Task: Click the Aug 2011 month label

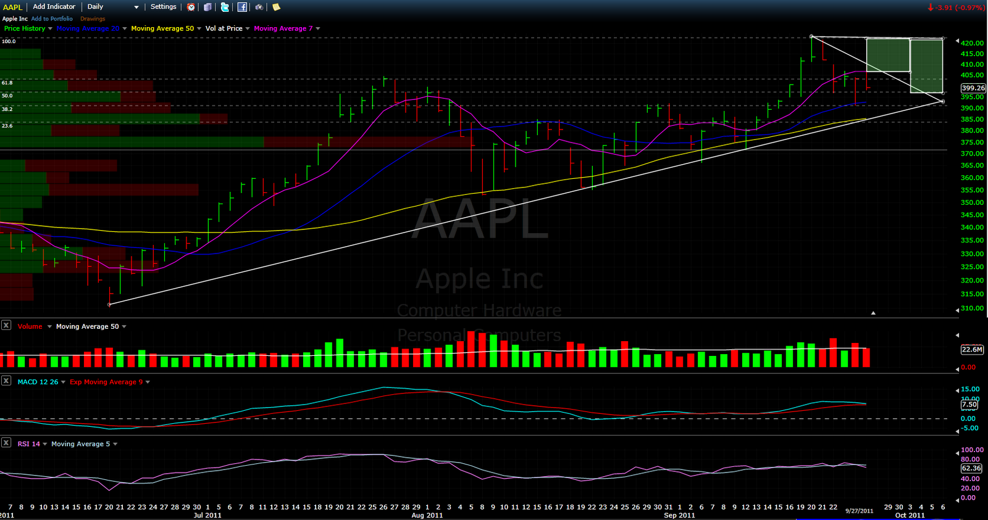Action: [427, 515]
